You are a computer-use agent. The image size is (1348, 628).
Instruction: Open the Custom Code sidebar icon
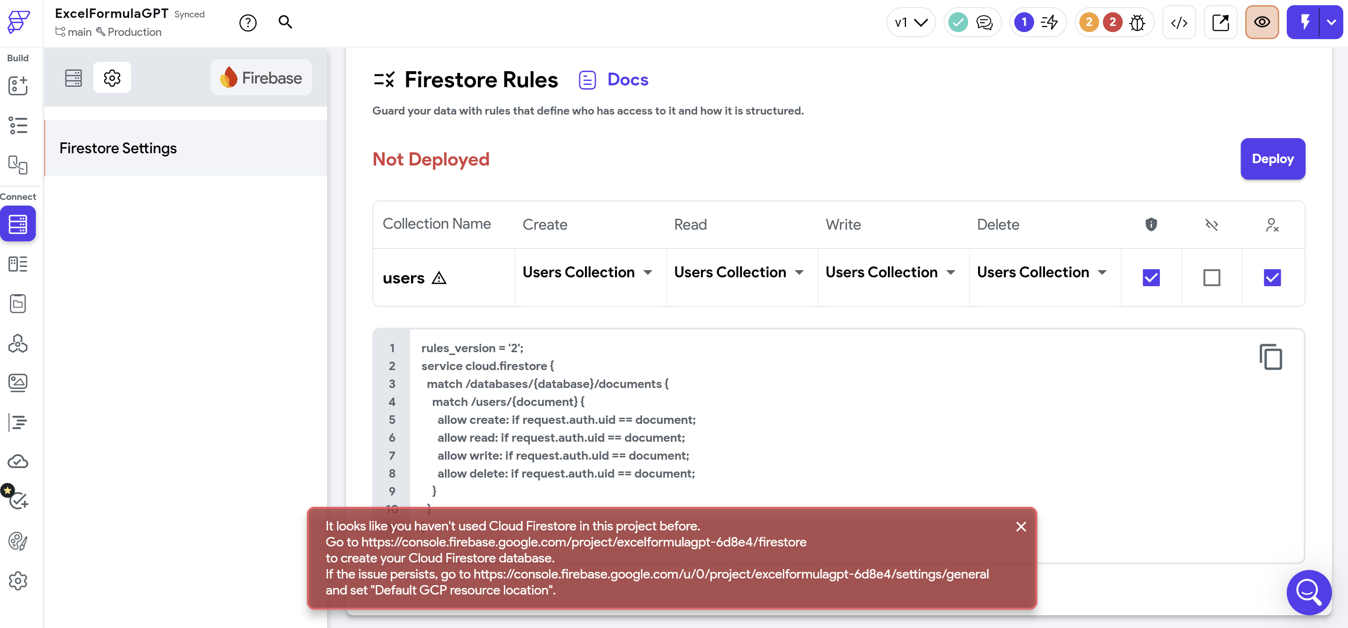pos(18,422)
